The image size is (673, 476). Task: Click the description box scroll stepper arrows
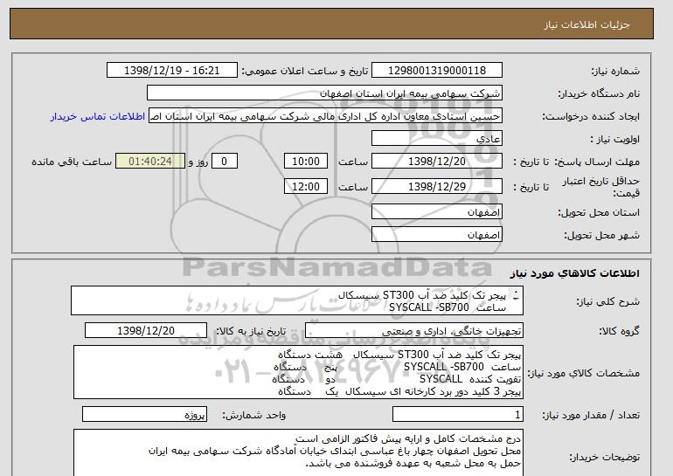pos(516,295)
